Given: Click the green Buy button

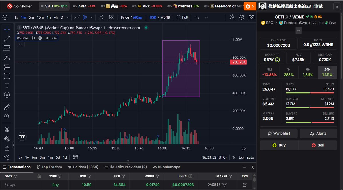Looking at the screenshot, I should click(279, 145).
